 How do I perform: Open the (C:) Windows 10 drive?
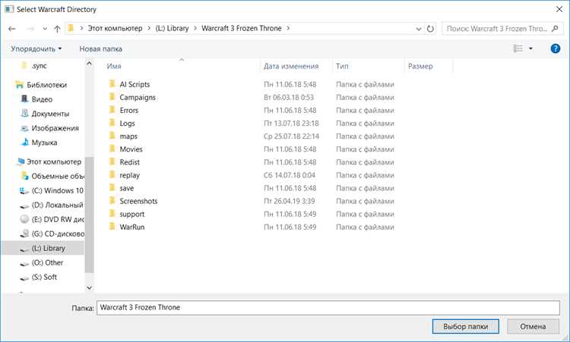click(53, 190)
